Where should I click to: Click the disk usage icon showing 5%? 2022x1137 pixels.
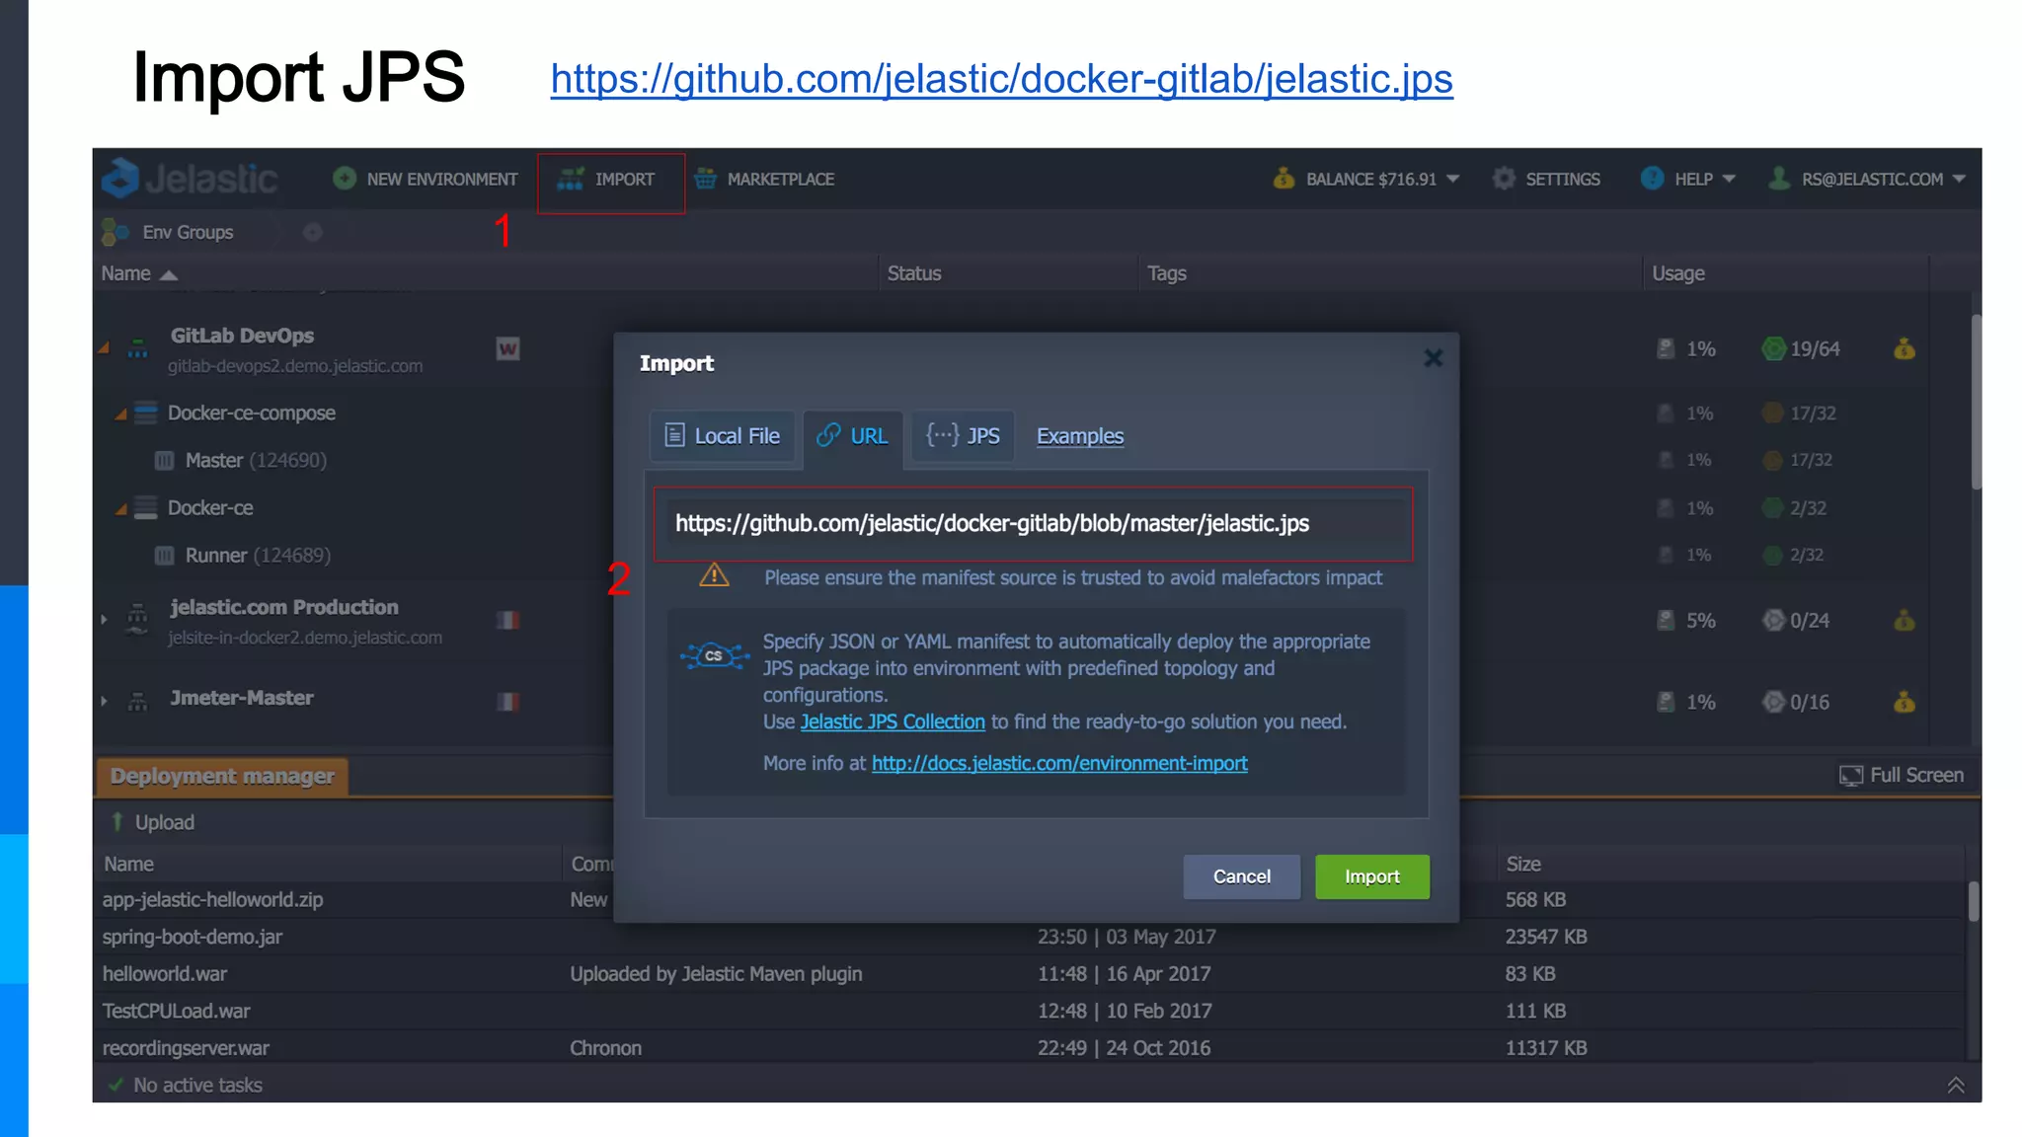(1666, 621)
